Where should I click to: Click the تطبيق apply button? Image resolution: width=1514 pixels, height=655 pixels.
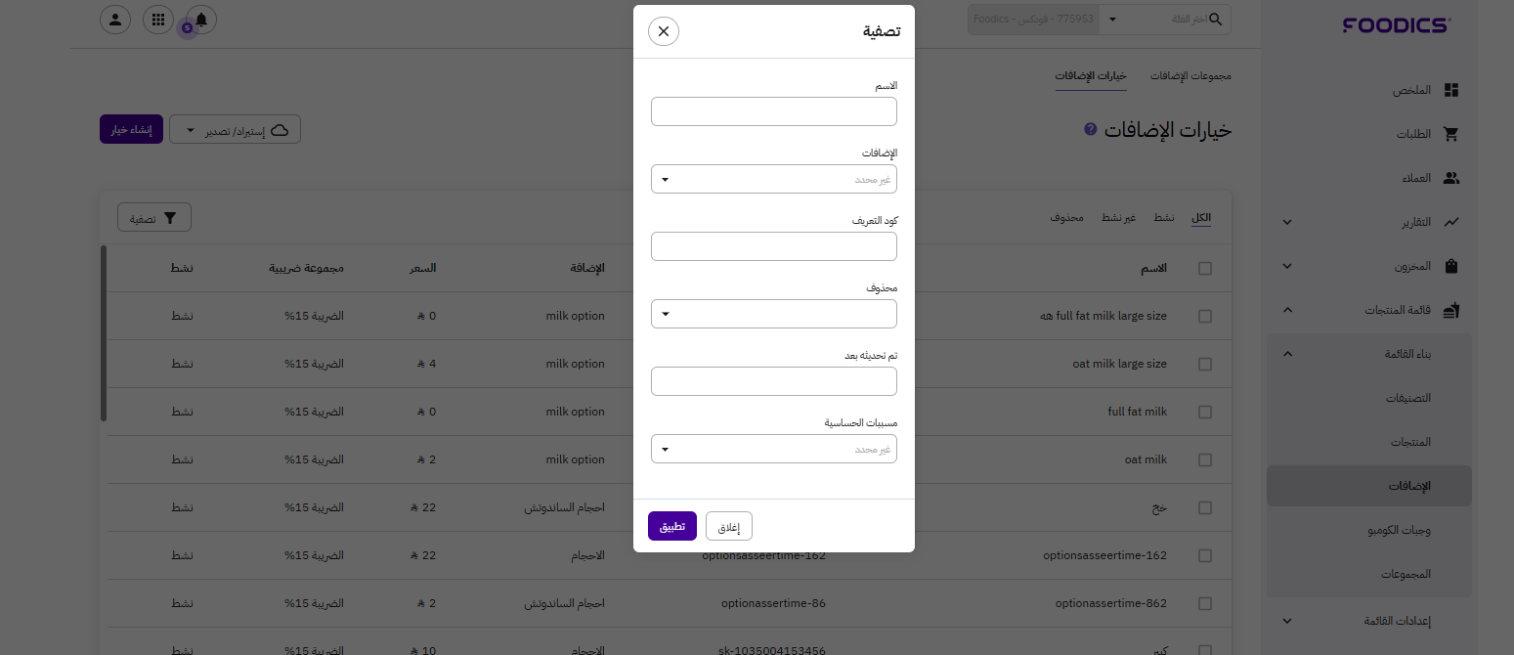point(672,526)
